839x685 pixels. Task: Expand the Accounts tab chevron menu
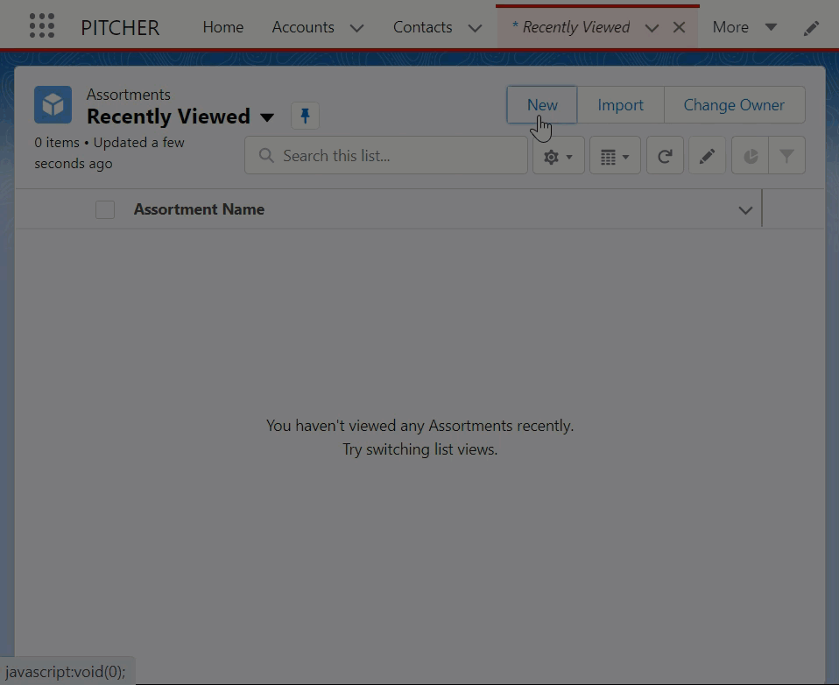tap(356, 28)
